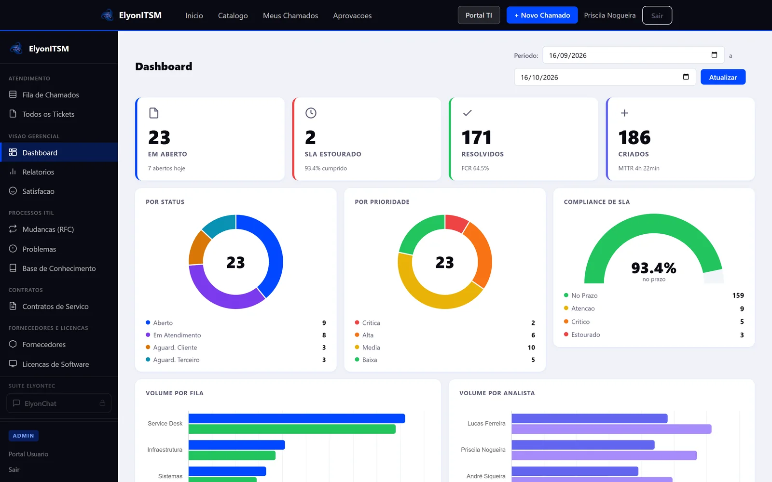Click the start date field 16/09/2026

(634, 55)
